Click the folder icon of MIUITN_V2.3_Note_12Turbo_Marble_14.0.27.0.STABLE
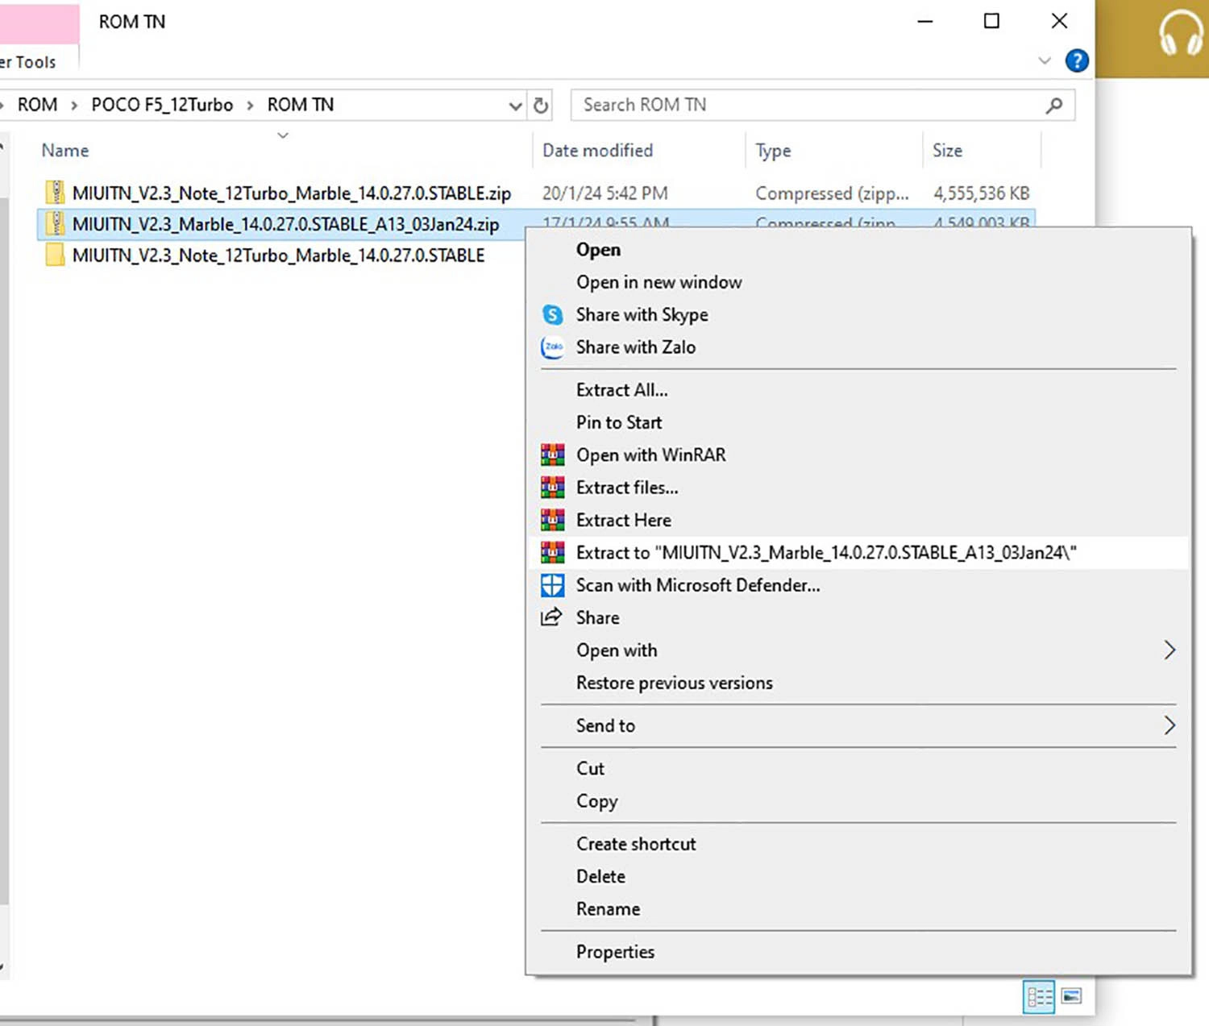The height and width of the screenshot is (1026, 1209). tap(55, 255)
